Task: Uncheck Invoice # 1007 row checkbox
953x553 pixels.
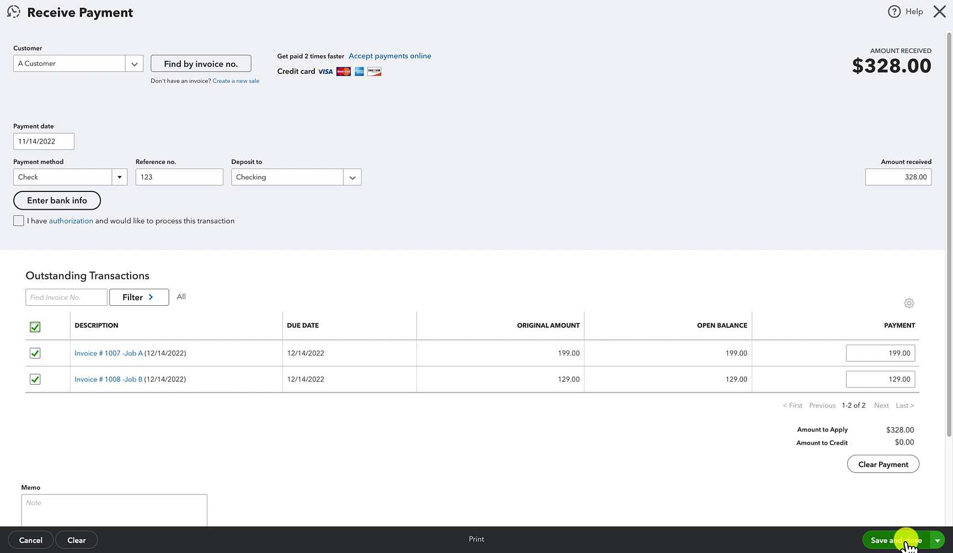Action: 35,353
